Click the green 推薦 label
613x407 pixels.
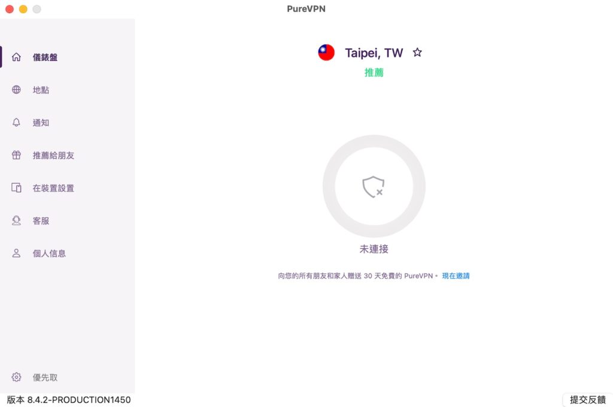click(374, 72)
